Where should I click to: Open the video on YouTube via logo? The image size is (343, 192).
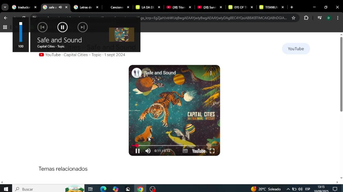point(199,151)
